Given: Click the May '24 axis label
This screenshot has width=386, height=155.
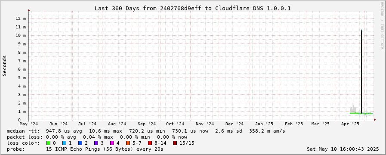Looking at the screenshot, I should tap(29, 124).
